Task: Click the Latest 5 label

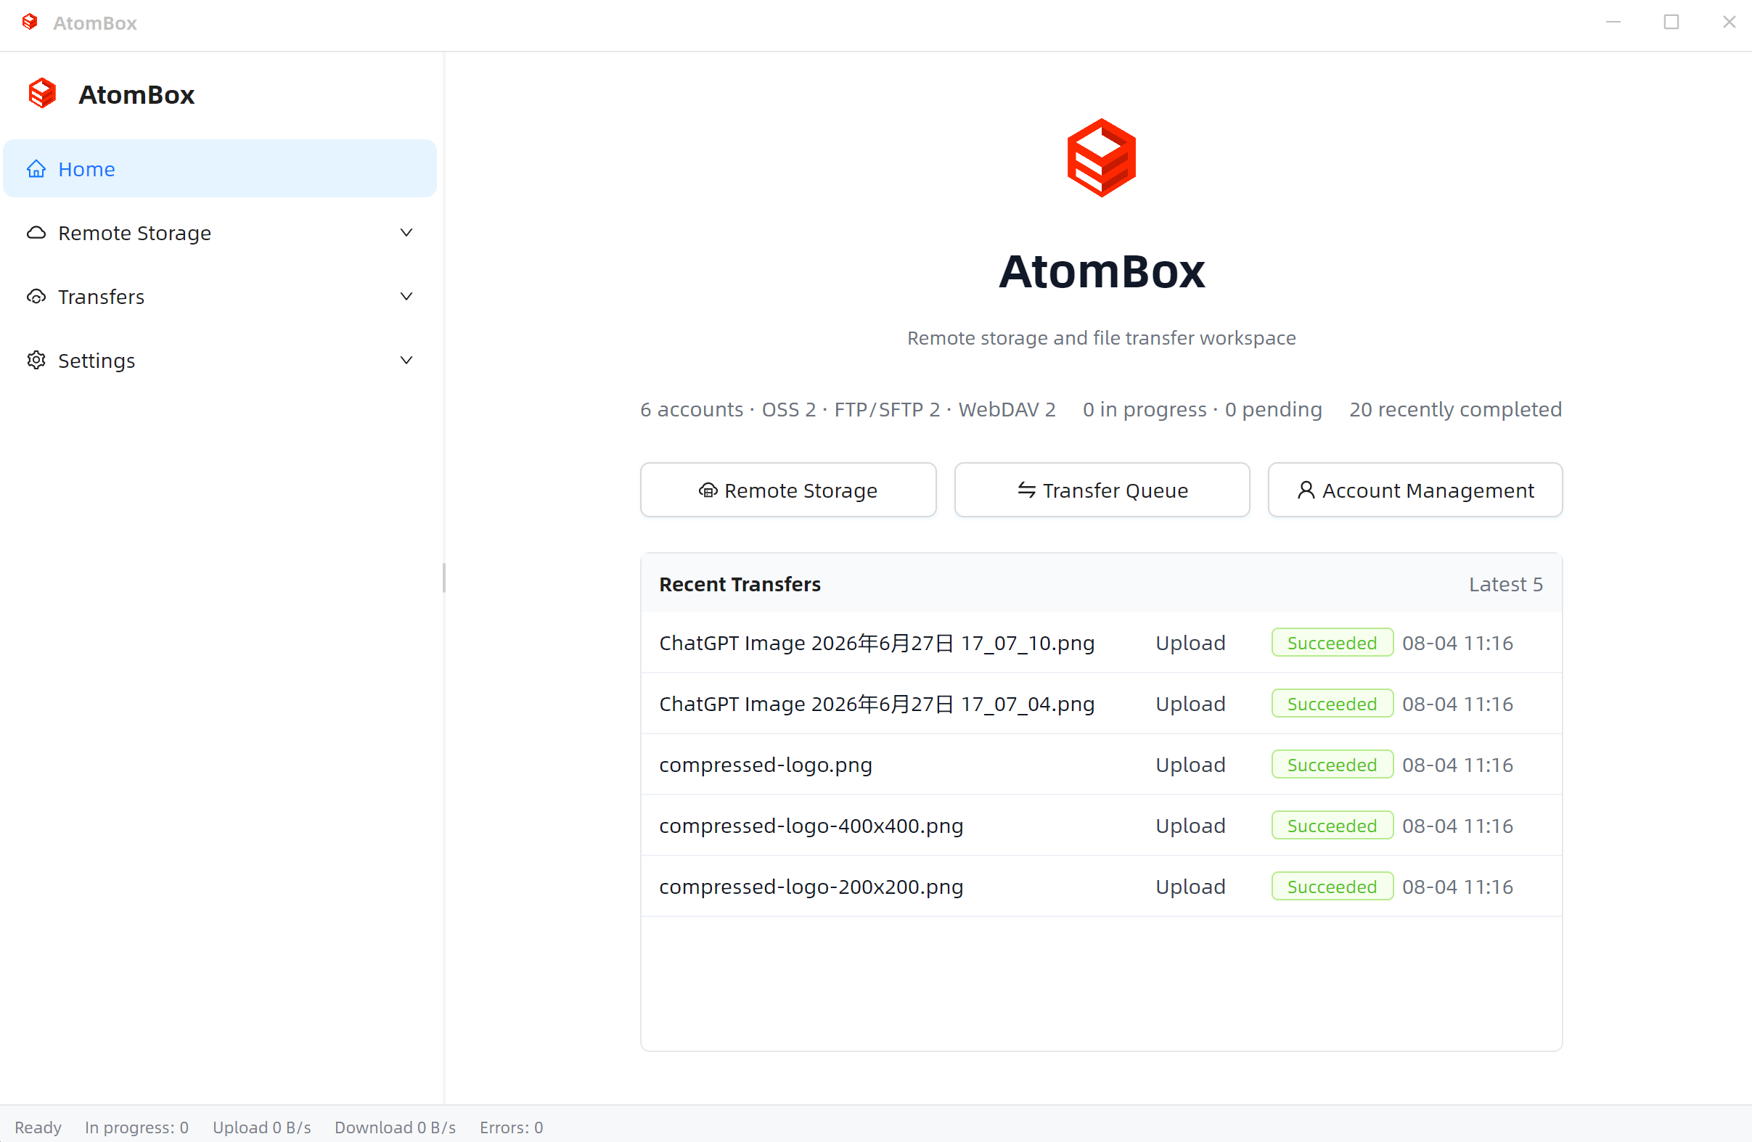Action: click(x=1505, y=584)
